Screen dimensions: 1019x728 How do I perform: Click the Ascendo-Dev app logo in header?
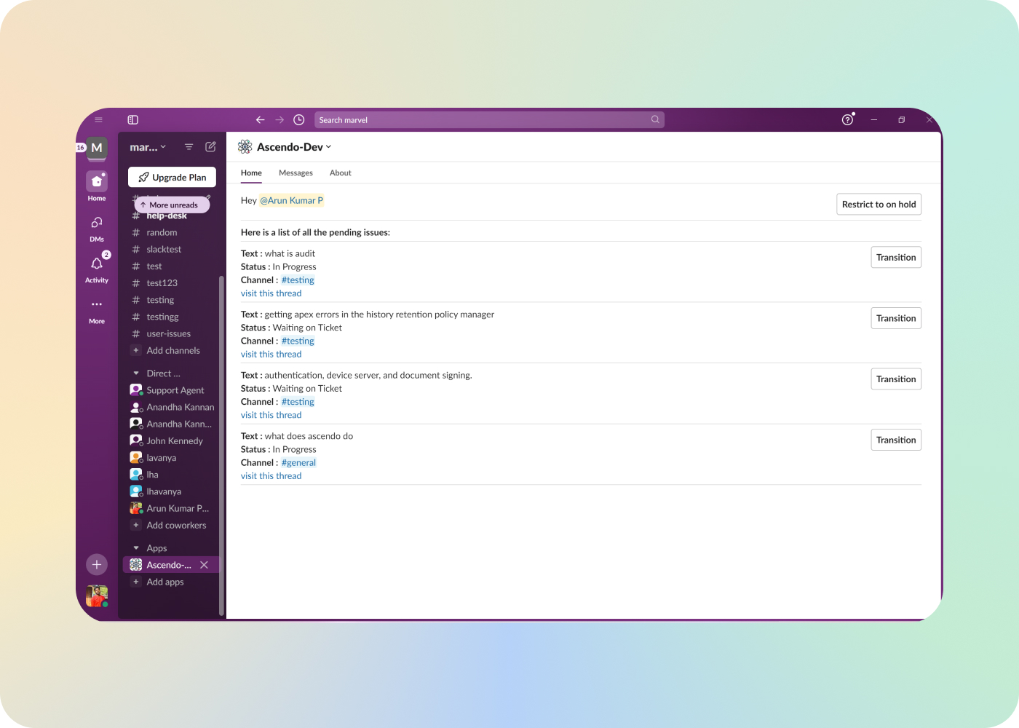(x=245, y=147)
